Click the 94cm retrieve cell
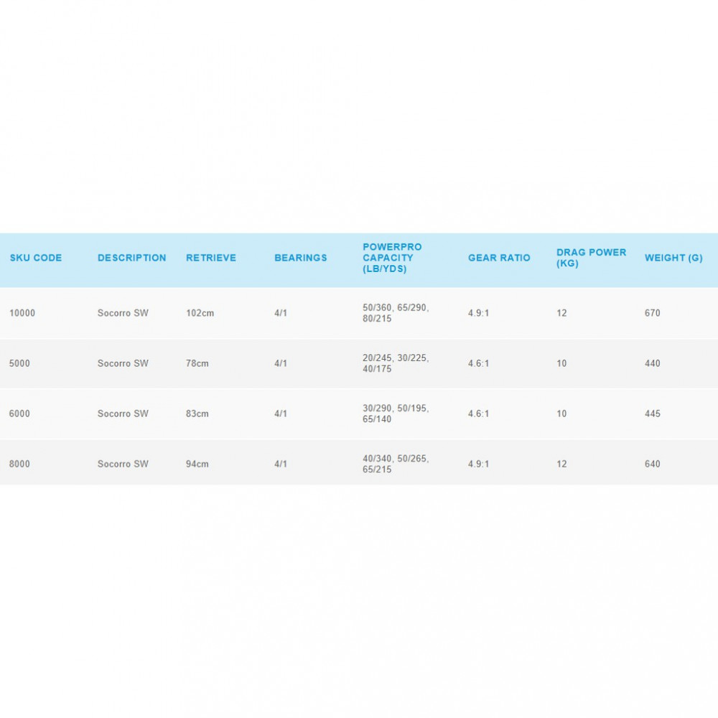Screen dimensions: 718x718 coord(197,464)
